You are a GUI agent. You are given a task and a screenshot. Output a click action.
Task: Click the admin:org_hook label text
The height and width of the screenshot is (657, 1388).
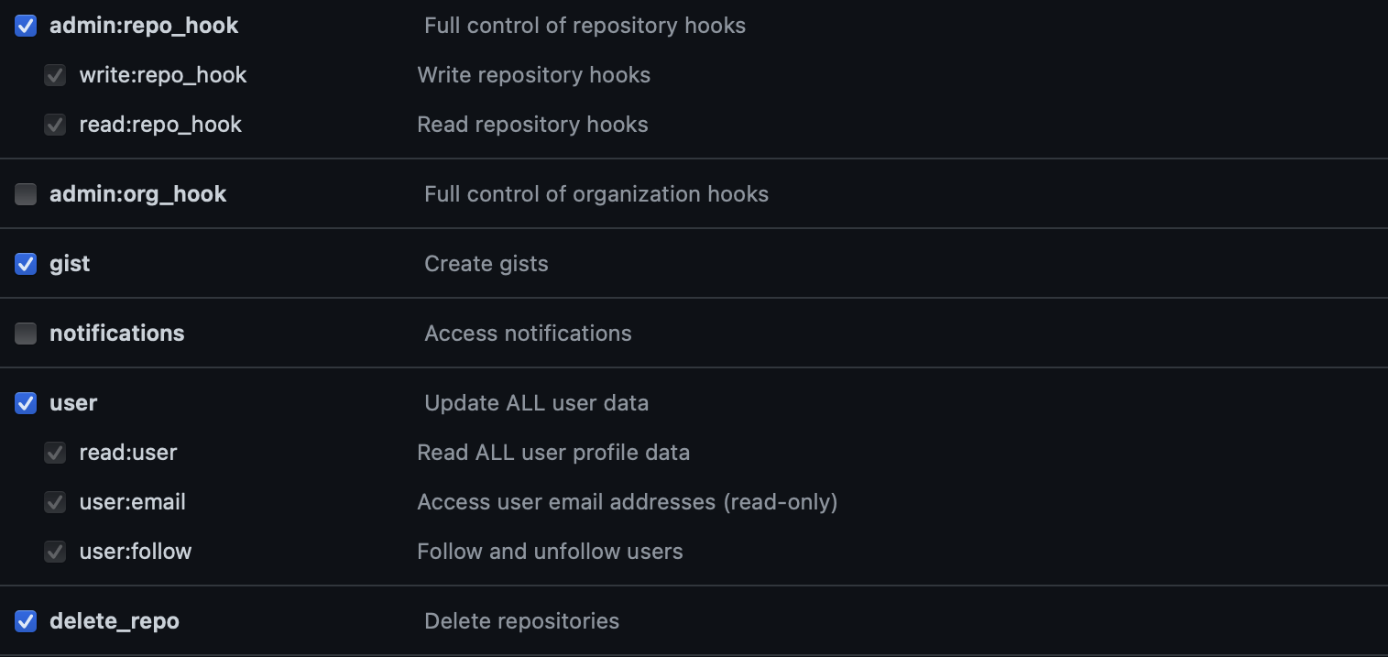137,193
